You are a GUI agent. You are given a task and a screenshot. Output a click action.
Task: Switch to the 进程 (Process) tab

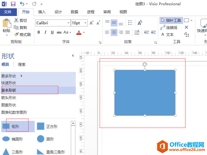point(91,12)
